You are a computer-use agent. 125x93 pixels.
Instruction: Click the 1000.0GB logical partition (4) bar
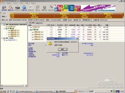(34, 15)
